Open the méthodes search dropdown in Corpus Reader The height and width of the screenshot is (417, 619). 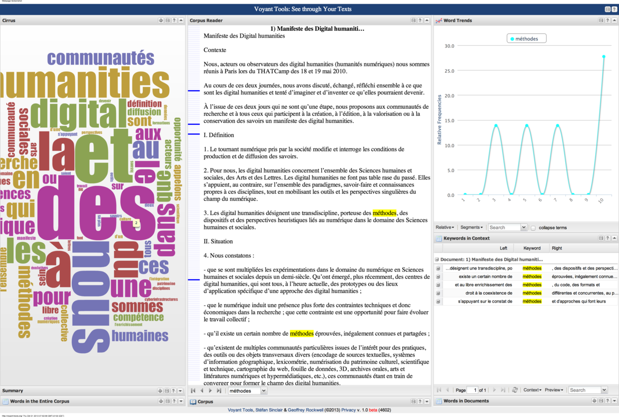coord(264,391)
